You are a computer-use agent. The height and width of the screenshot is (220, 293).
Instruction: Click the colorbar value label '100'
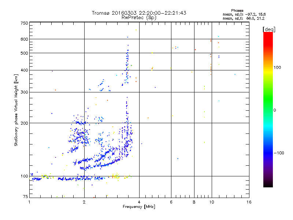point(277,67)
